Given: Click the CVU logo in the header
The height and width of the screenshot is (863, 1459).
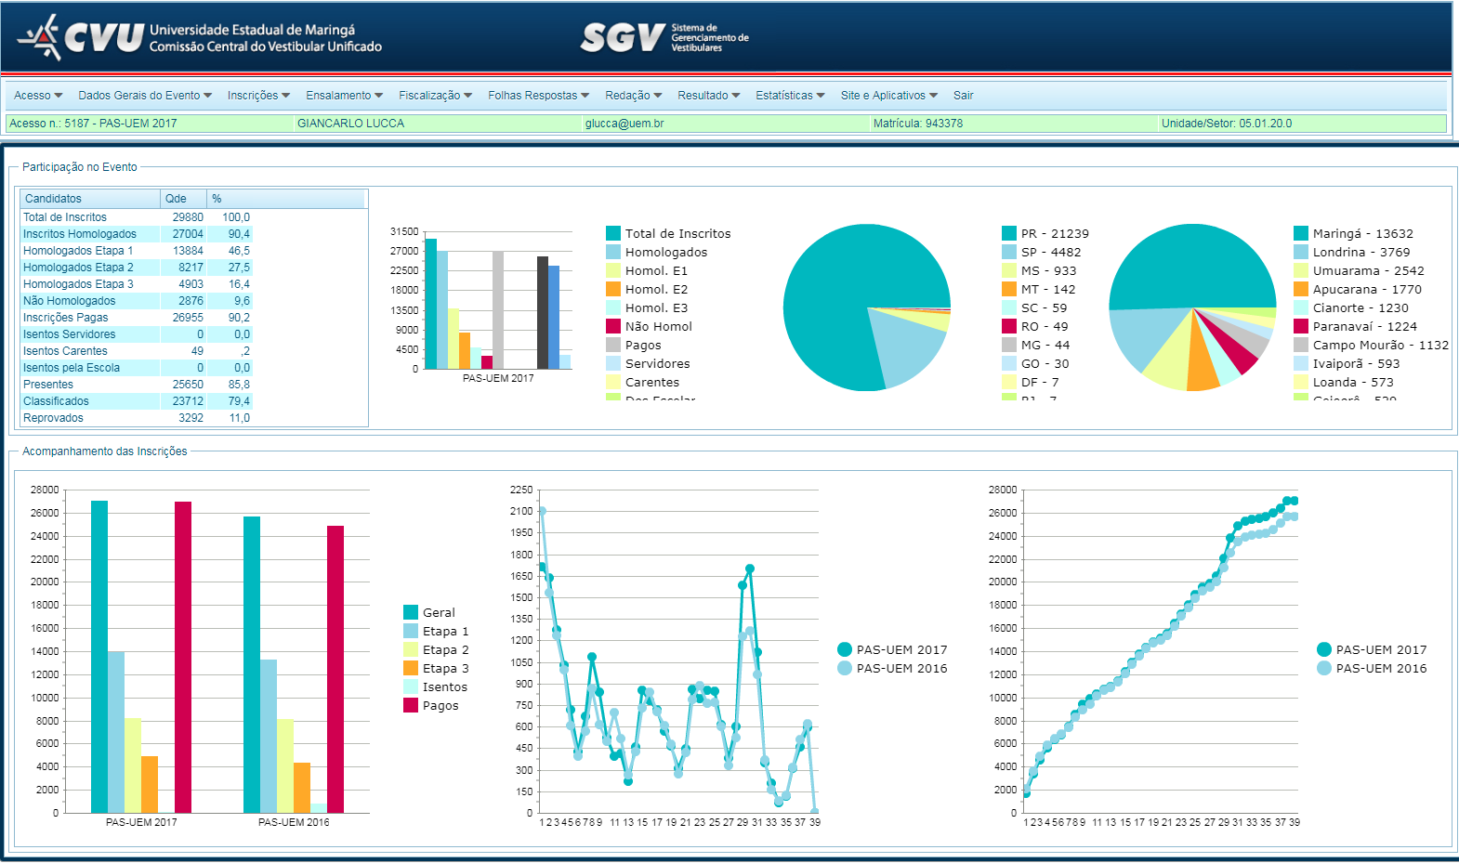Looking at the screenshot, I should 82,37.
